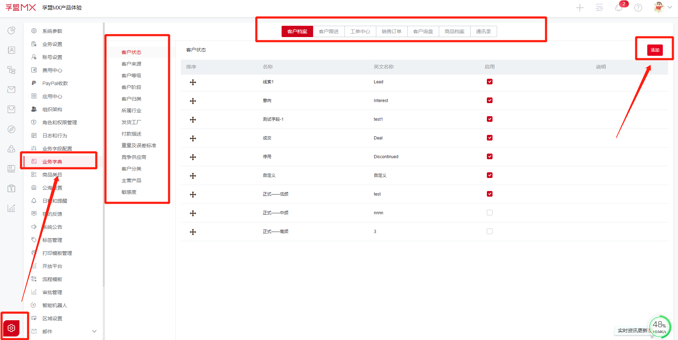Image resolution: width=678 pixels, height=340 pixels.
Task: Click the notification bell icon
Action: (x=618, y=8)
